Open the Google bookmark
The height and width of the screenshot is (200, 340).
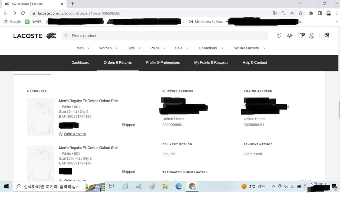13,22
